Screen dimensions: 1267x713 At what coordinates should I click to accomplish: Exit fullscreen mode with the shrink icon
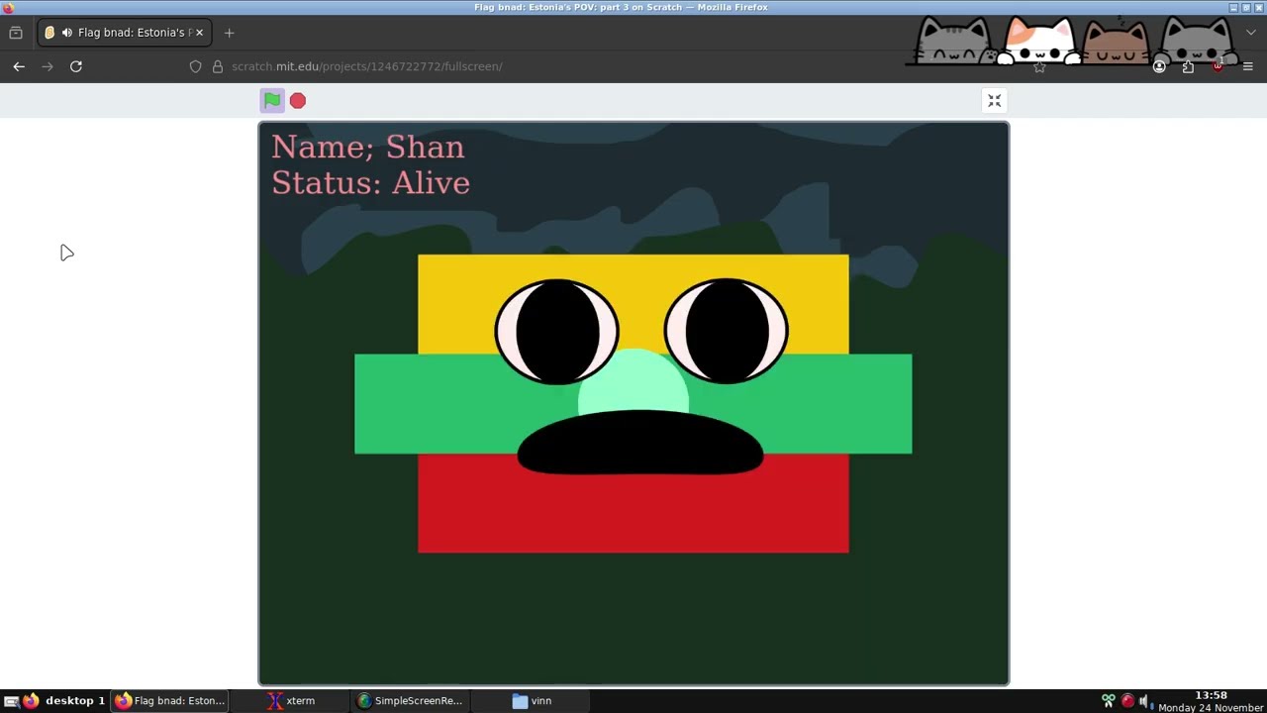click(995, 100)
